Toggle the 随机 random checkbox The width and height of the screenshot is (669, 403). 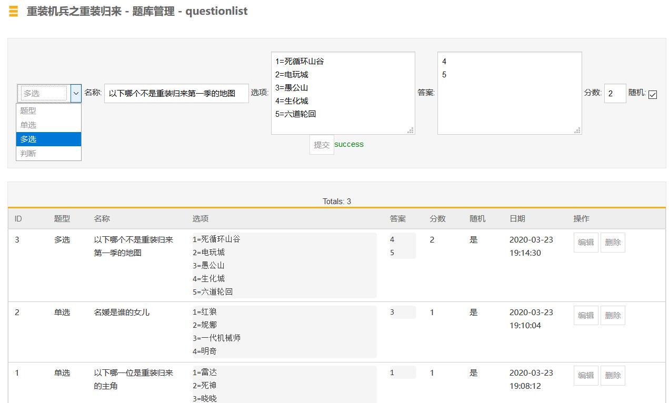click(653, 95)
